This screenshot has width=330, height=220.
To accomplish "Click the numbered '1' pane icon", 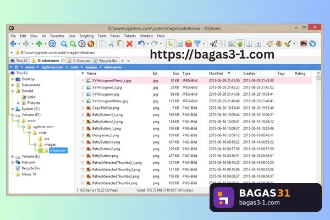I will [258, 44].
